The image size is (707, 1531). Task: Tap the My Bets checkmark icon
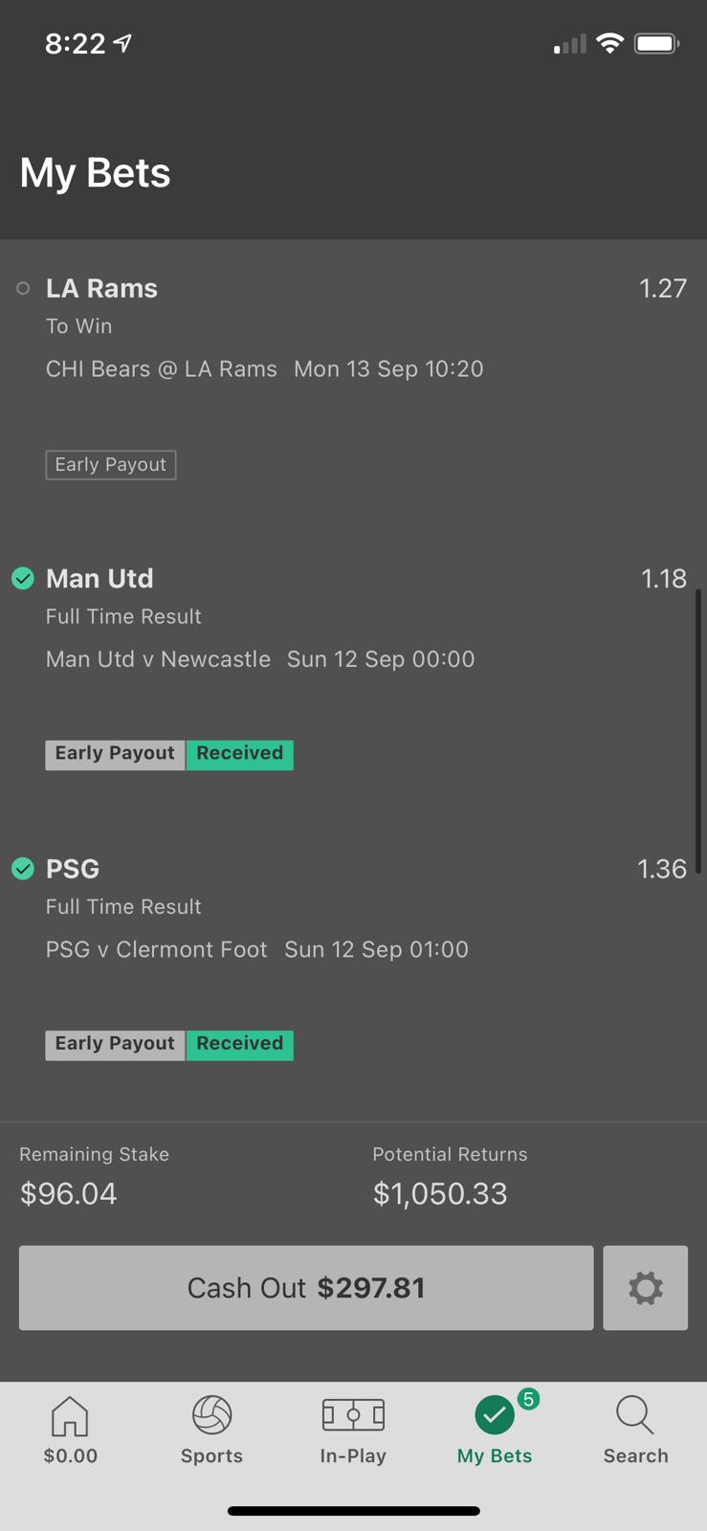(x=495, y=1415)
